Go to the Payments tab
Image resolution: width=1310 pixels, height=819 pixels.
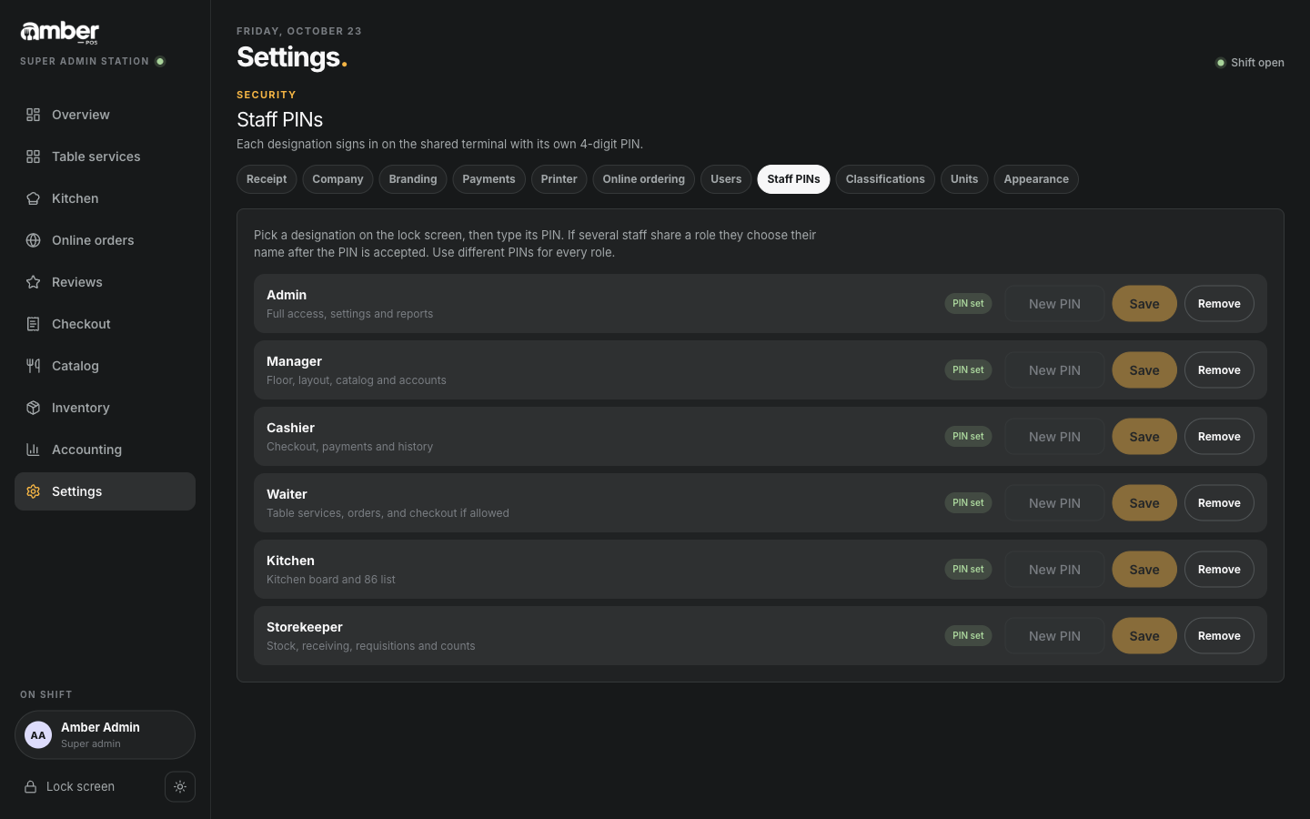pos(489,179)
